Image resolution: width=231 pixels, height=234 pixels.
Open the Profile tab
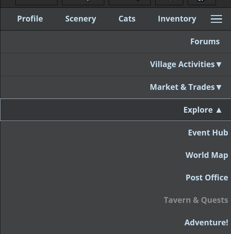(x=30, y=19)
